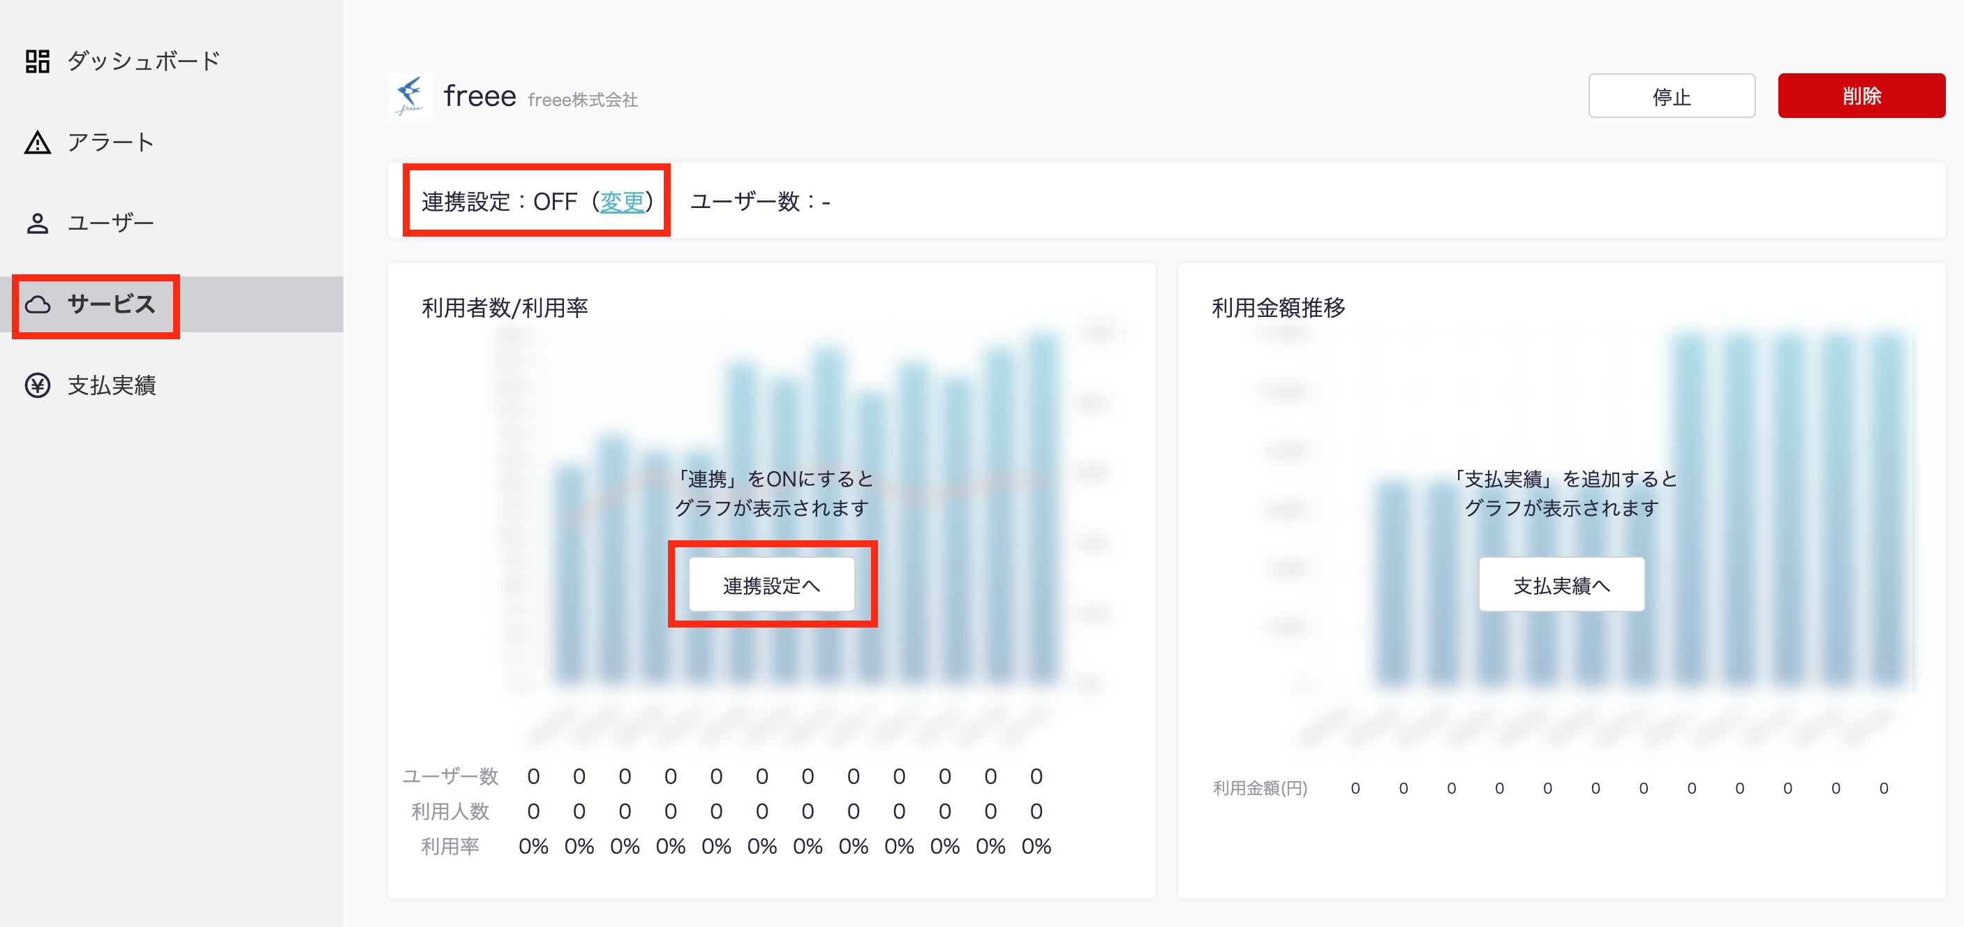Go to the アラート menu item

pyautogui.click(x=111, y=142)
